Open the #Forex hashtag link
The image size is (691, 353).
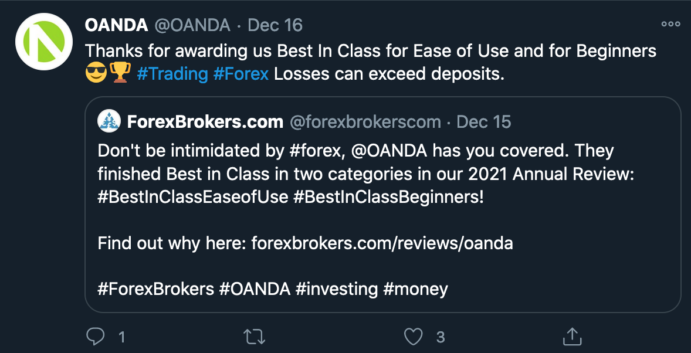pyautogui.click(x=241, y=74)
